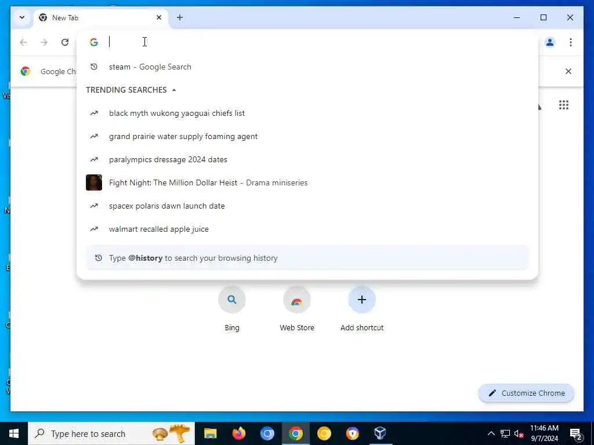594x445 pixels.
Task: Select Fight Night: The Million Dollar Heist
Action: (307, 183)
